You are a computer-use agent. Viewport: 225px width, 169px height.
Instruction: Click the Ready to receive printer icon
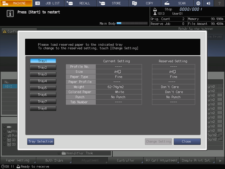18,166
